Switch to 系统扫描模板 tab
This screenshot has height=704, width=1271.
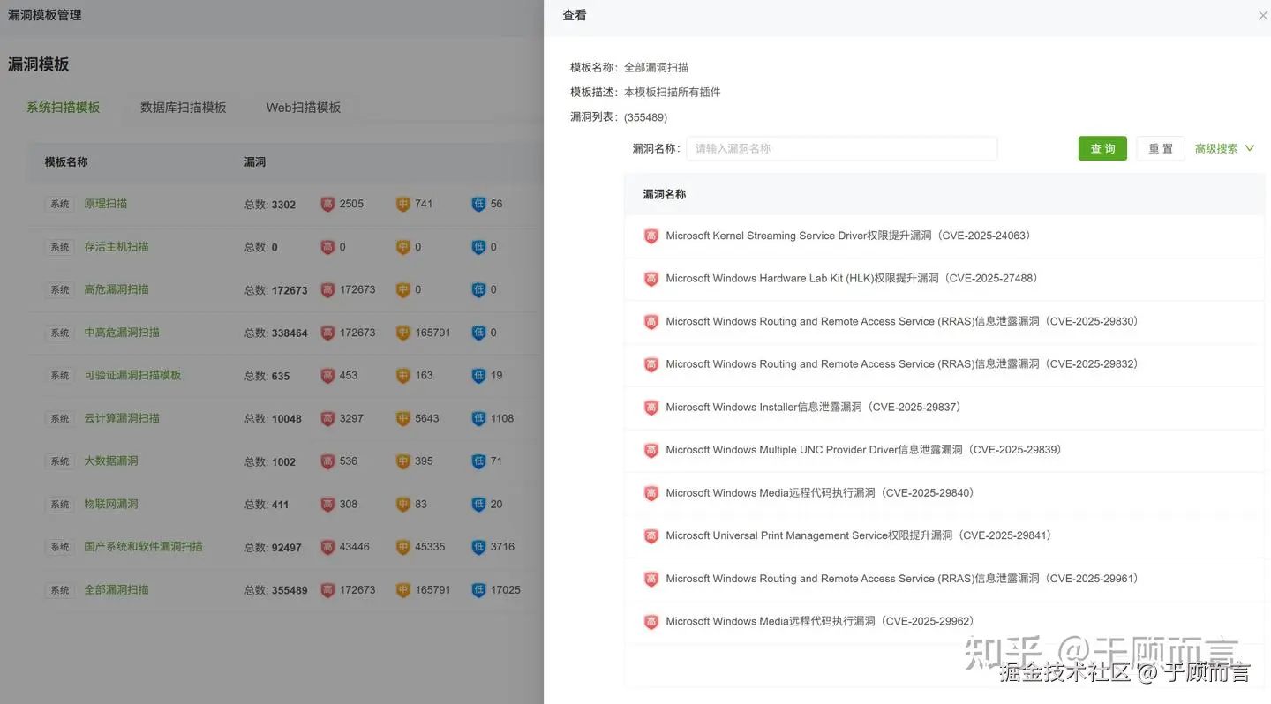[x=63, y=108]
